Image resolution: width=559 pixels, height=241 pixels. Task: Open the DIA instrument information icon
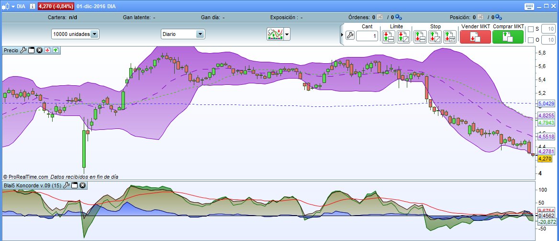click(x=33, y=6)
